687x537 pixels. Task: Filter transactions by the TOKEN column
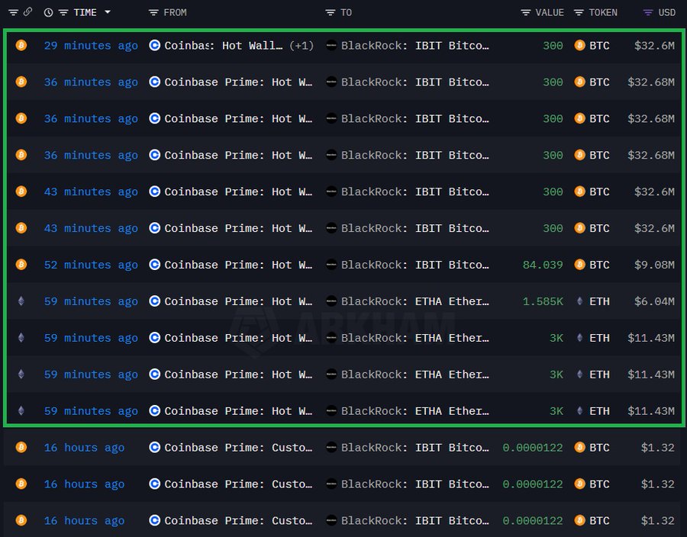(579, 12)
